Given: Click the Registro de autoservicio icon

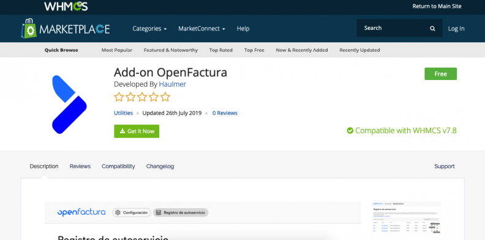Looking at the screenshot, I should (x=159, y=213).
